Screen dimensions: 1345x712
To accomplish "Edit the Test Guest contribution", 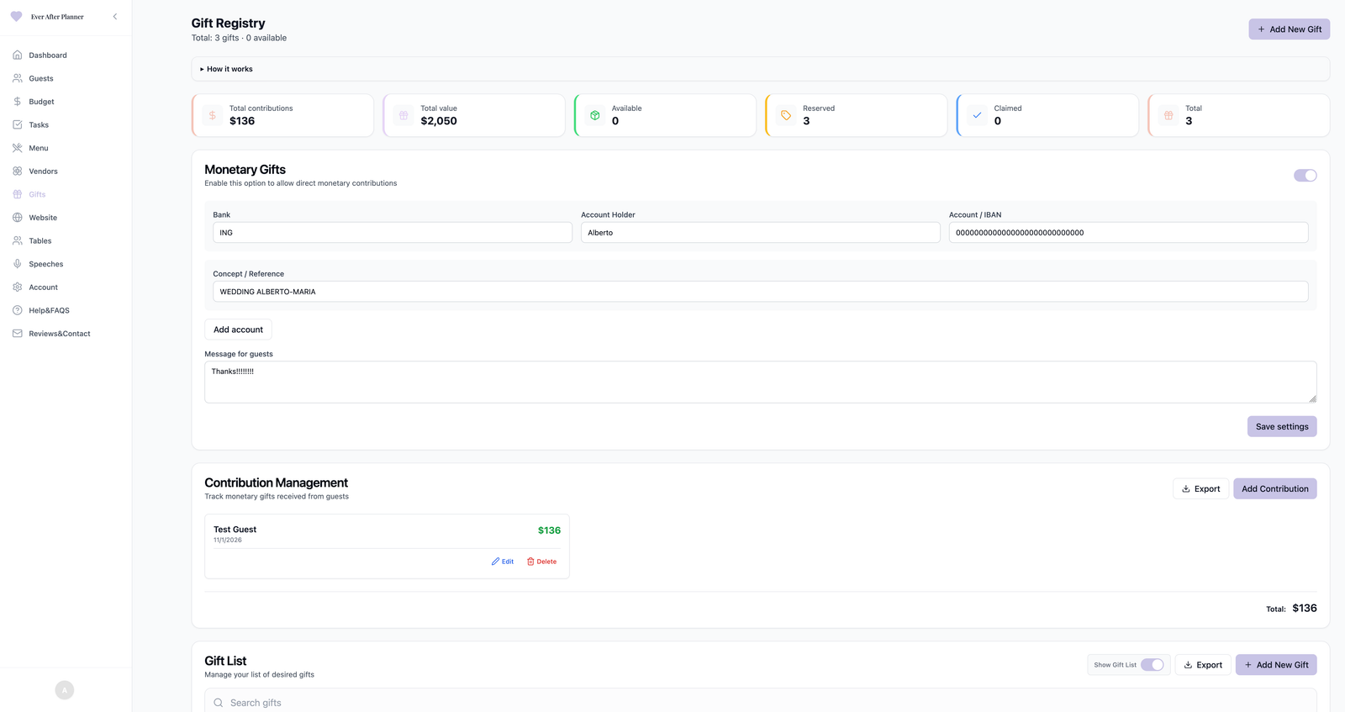I will (x=503, y=562).
